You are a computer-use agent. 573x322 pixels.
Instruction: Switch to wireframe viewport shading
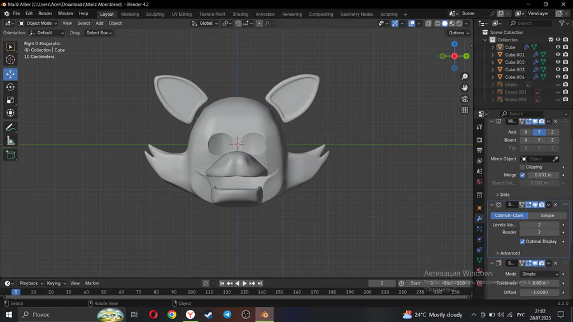coord(437,24)
